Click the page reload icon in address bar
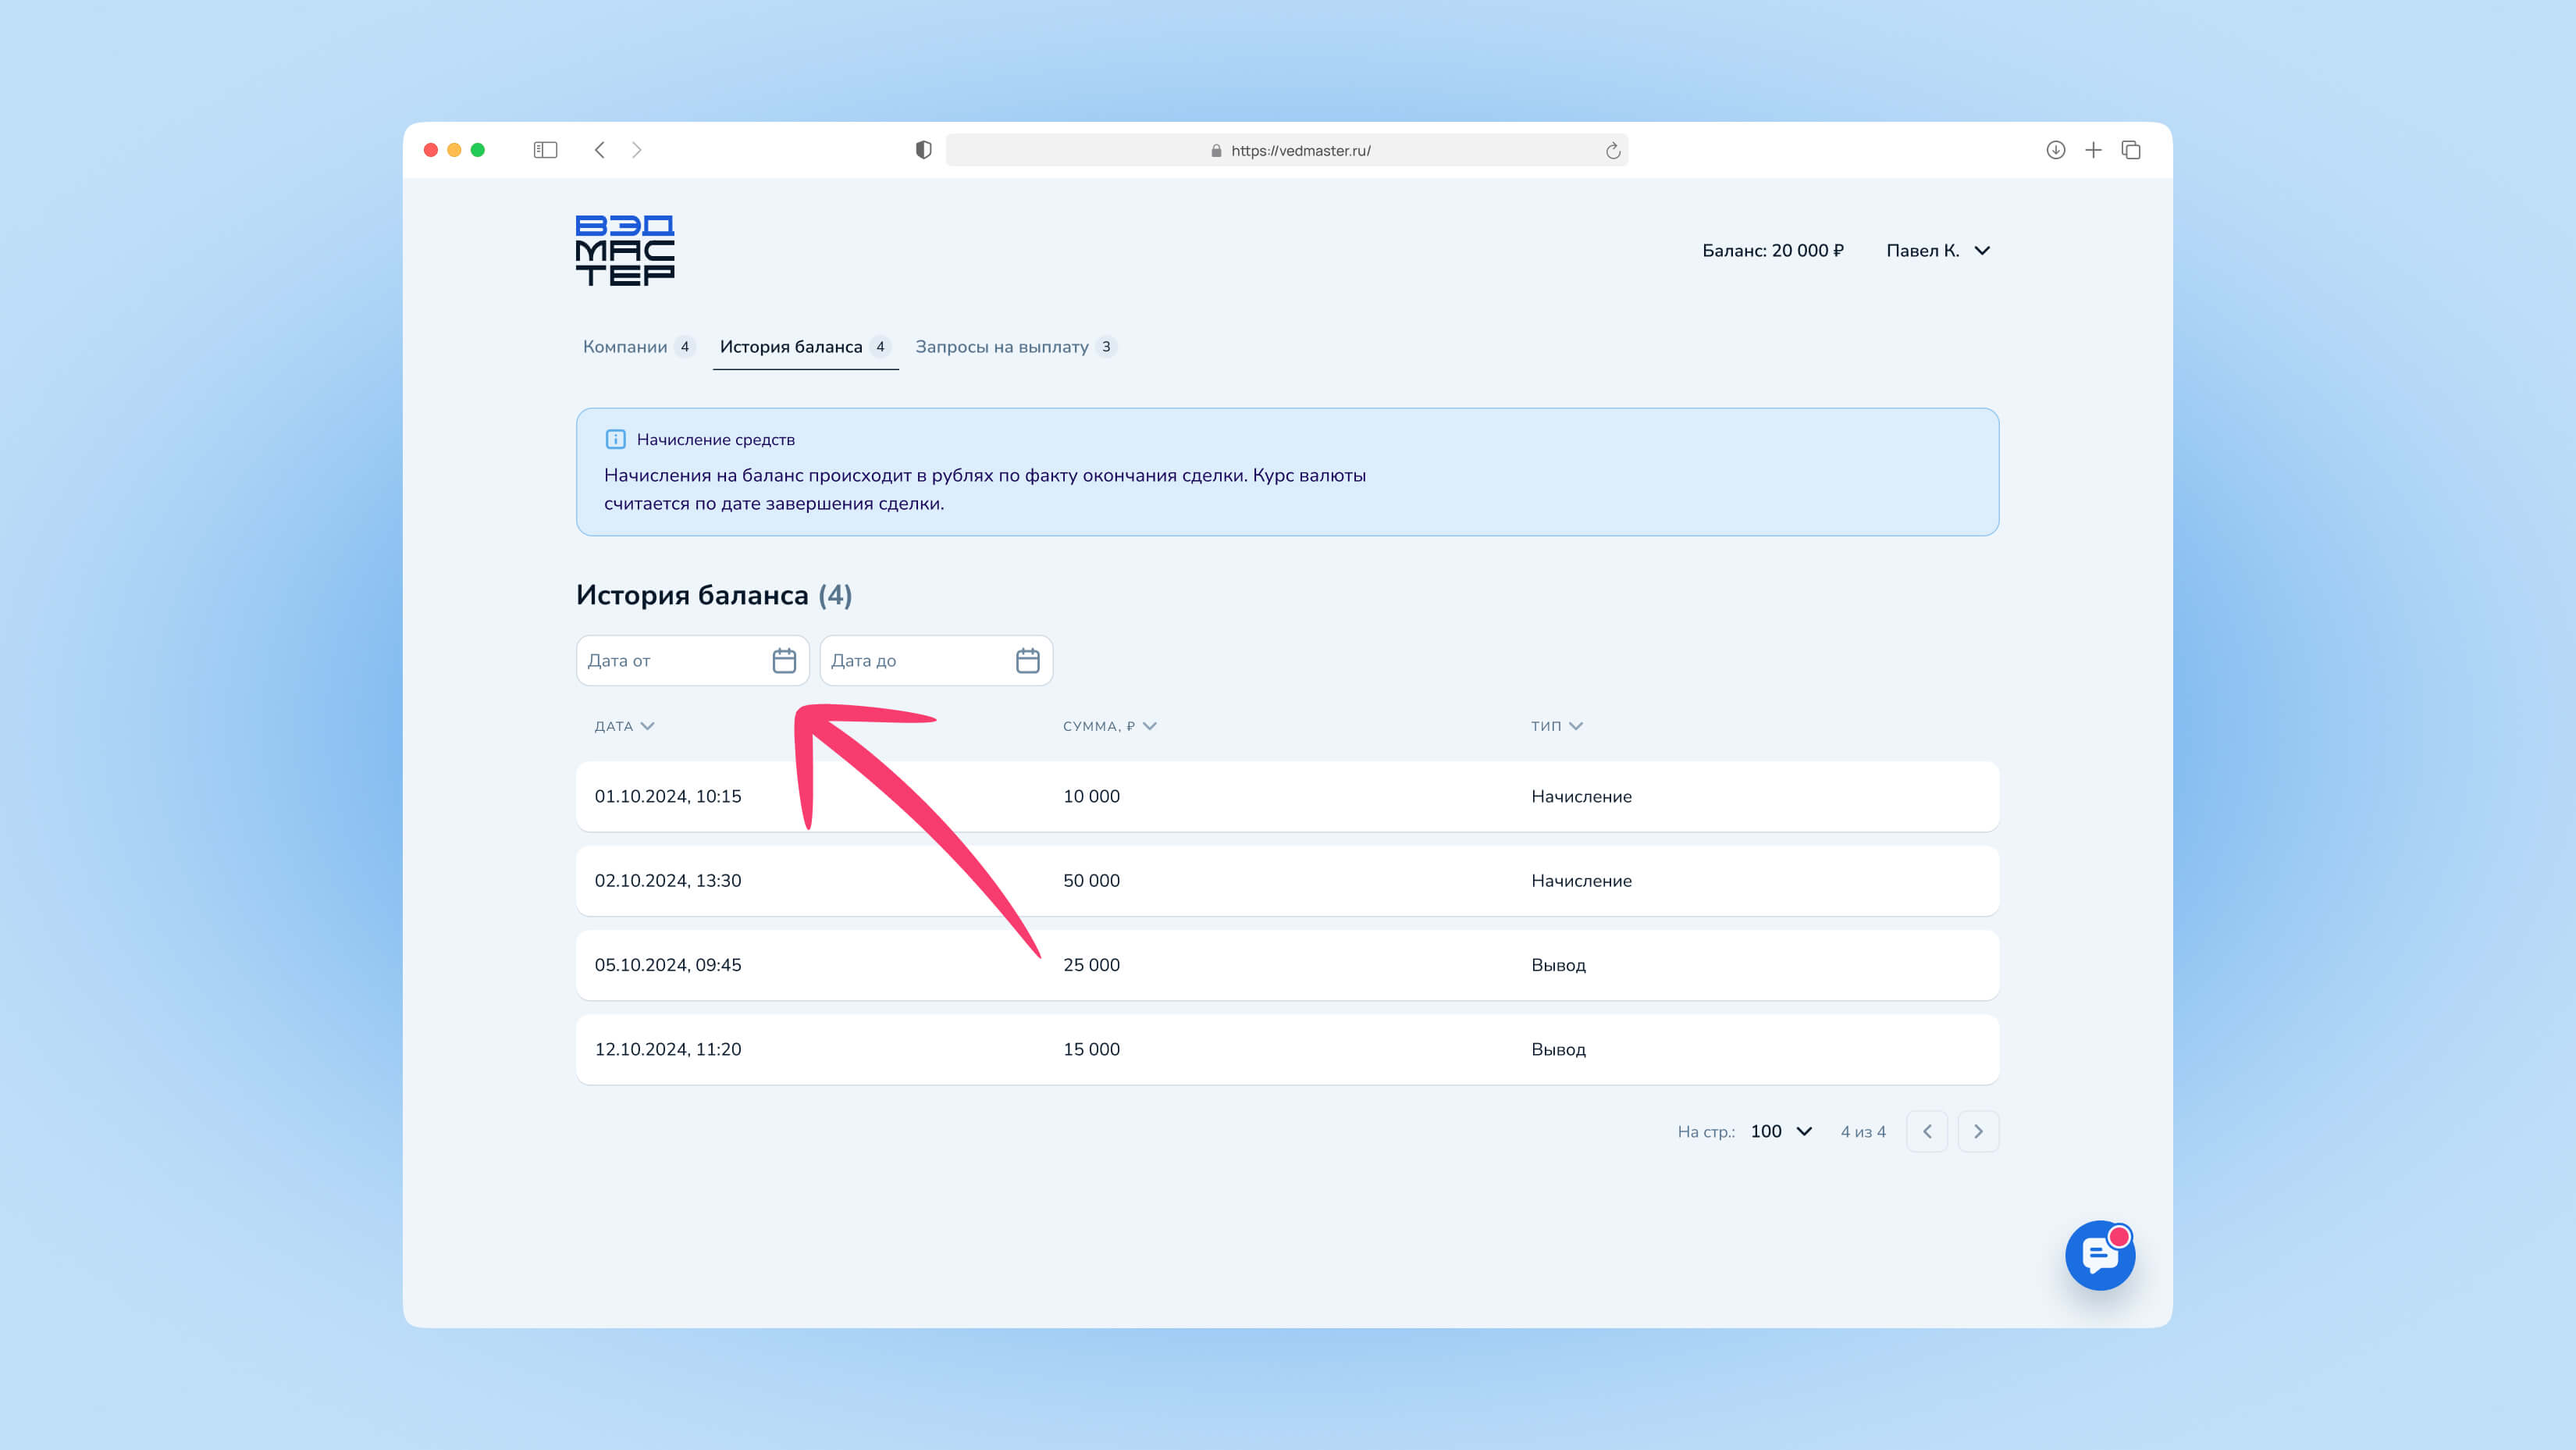 (x=1612, y=151)
